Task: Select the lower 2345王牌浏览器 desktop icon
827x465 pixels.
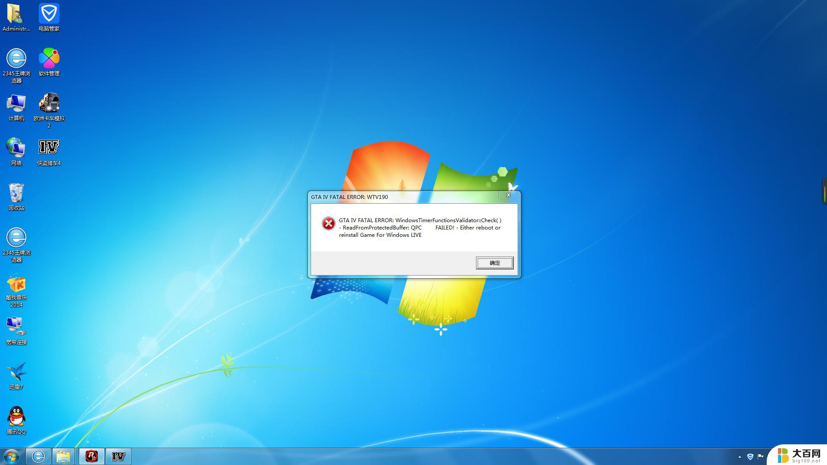Action: click(16, 245)
